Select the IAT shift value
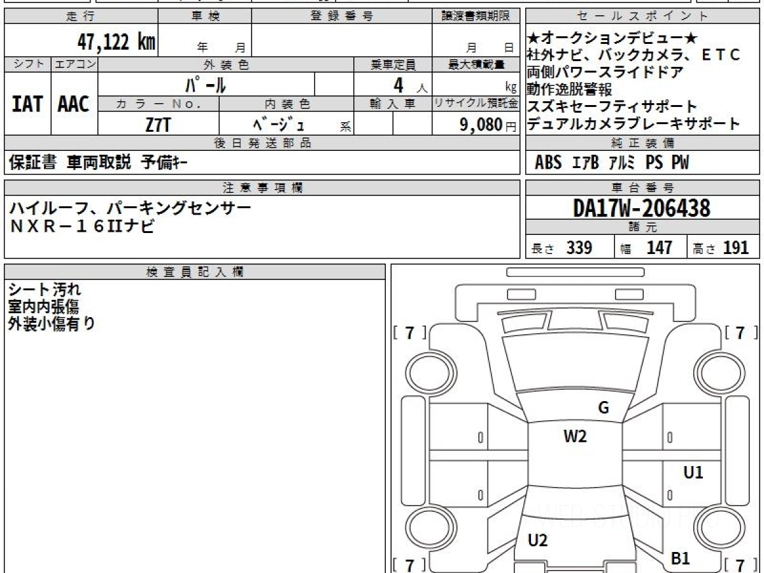Image resolution: width=764 pixels, height=573 pixels. (27, 104)
